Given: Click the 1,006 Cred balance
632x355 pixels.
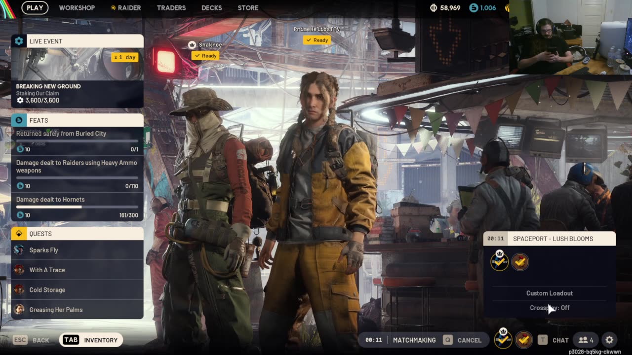Looking at the screenshot, I should click(x=488, y=8).
